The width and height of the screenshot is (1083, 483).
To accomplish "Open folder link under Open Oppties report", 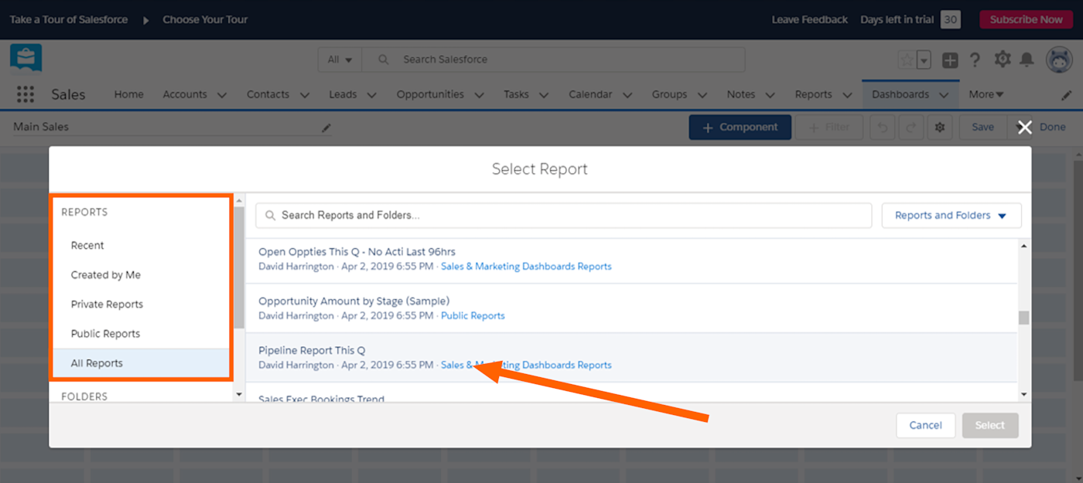I will tap(526, 266).
